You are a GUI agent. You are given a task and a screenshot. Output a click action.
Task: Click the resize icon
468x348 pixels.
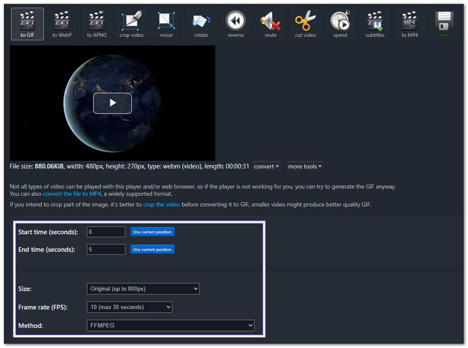(x=166, y=23)
